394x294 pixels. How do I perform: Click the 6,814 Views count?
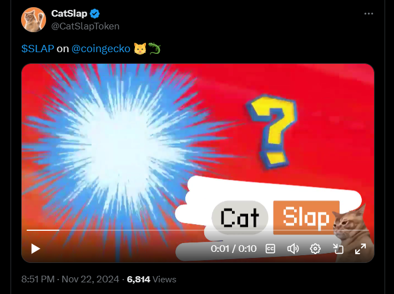151,279
